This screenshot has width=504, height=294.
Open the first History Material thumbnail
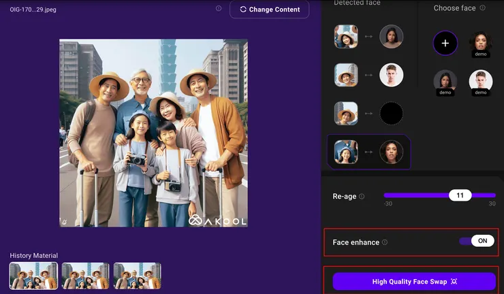pyautogui.click(x=34, y=276)
